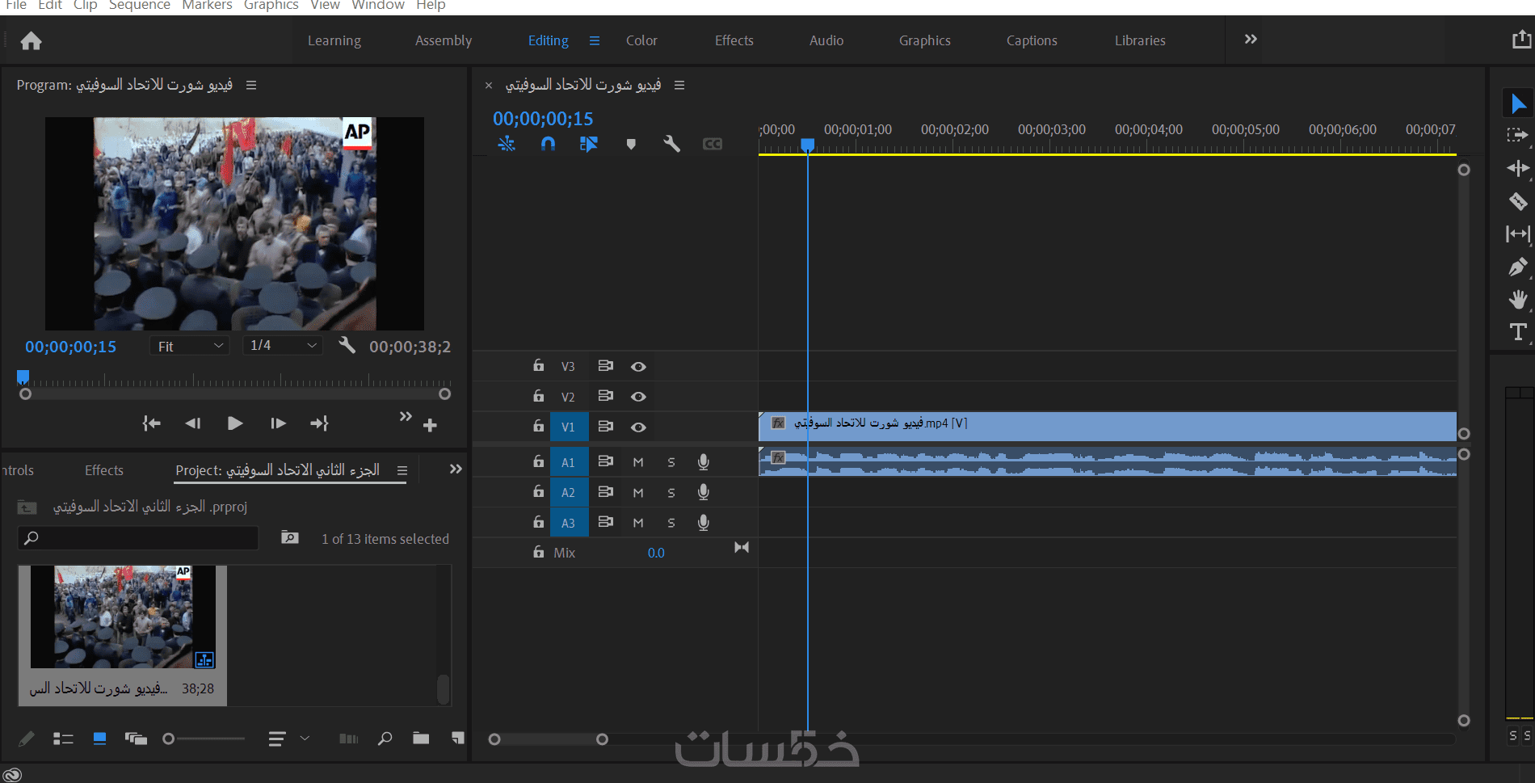This screenshot has width=1535, height=783.
Task: Open the Fit zoom level dropdown
Action: click(x=190, y=346)
